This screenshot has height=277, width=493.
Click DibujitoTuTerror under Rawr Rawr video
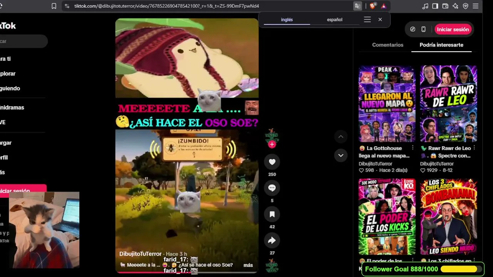pos(437,164)
